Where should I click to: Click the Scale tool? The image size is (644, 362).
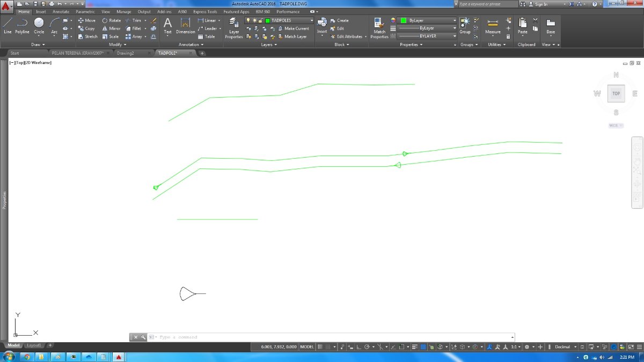tap(111, 36)
